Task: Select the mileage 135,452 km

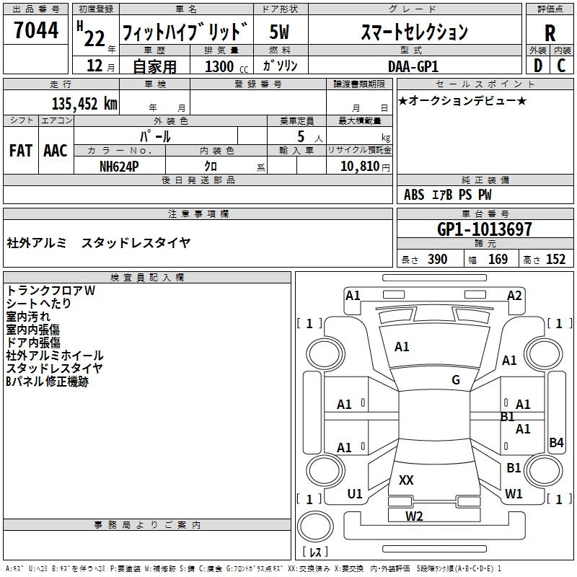Action: [84, 103]
